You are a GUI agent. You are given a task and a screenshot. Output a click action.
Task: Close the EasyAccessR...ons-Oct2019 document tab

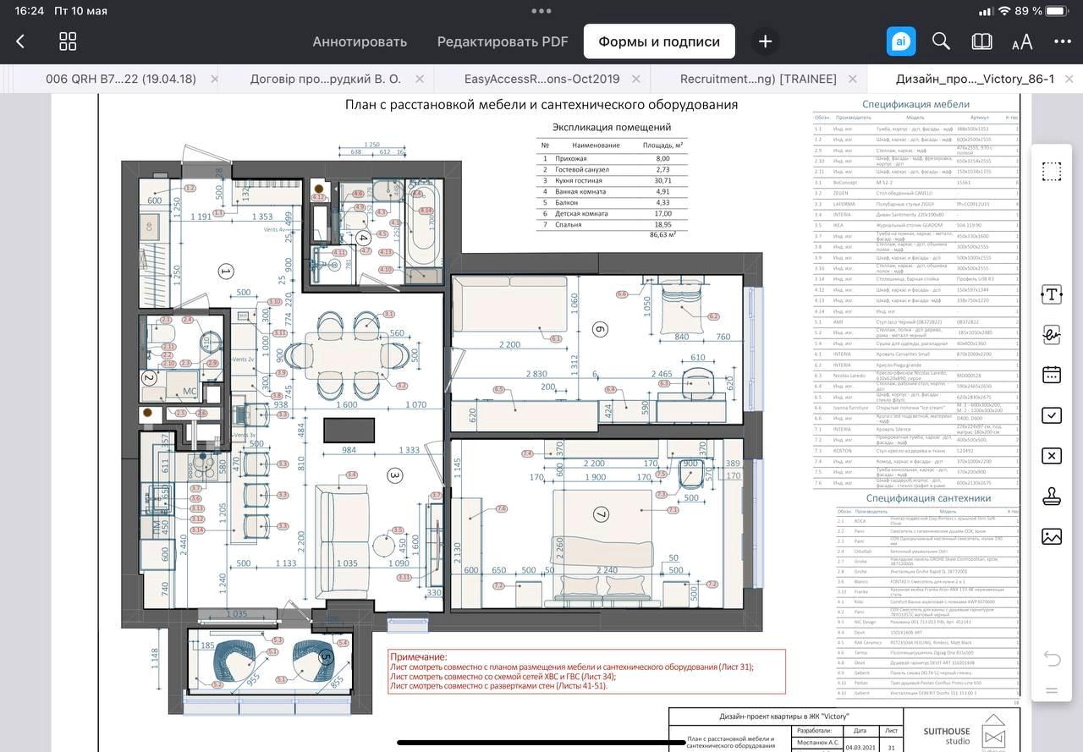(640, 79)
